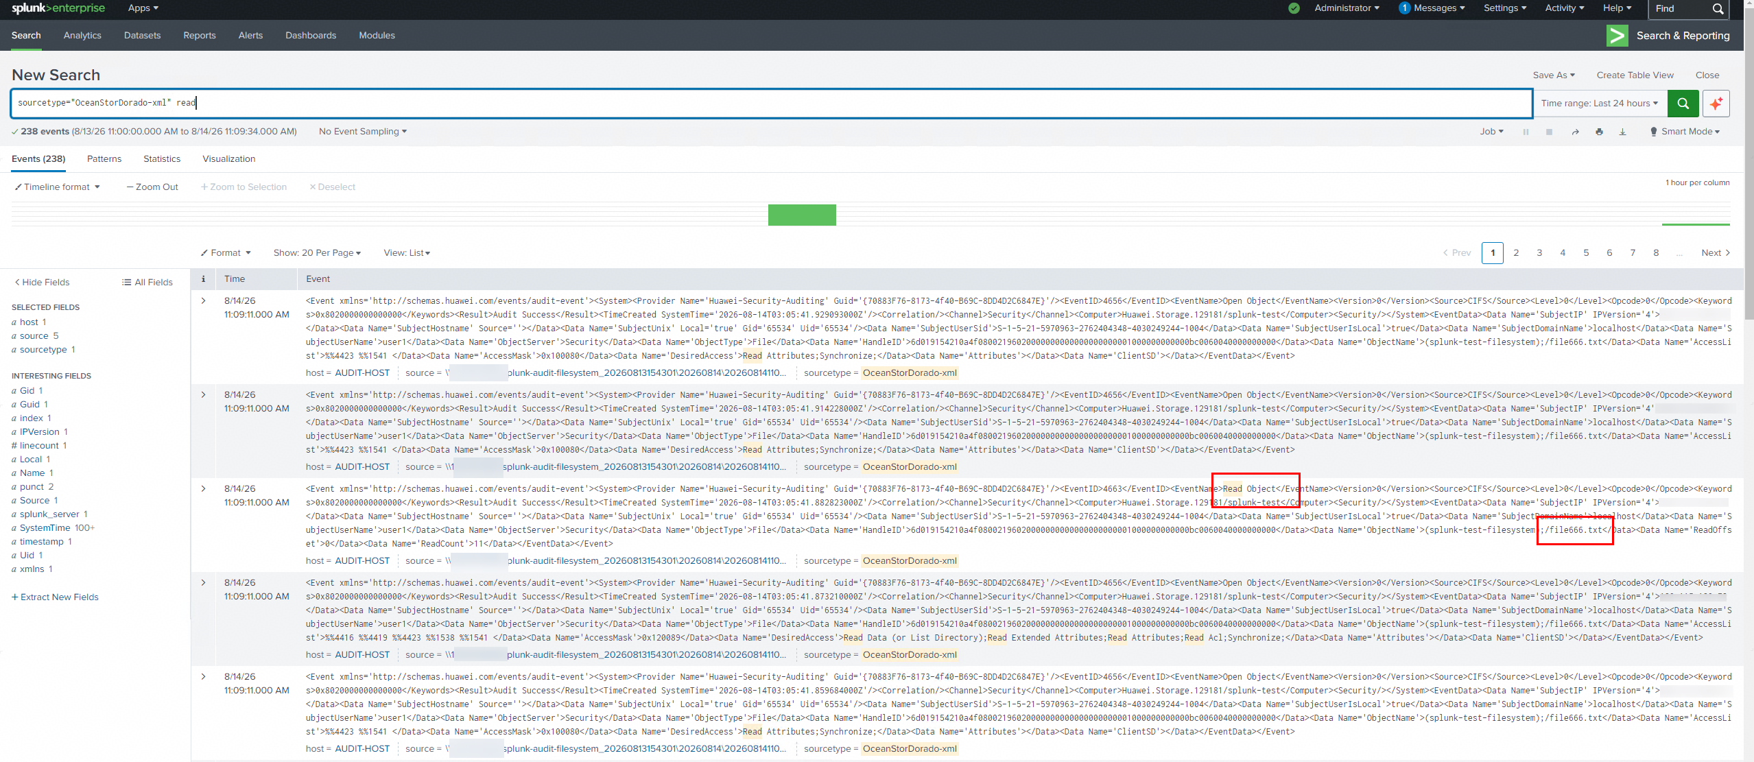Click Extract New Fields link
The image size is (1754, 762).
pos(55,597)
